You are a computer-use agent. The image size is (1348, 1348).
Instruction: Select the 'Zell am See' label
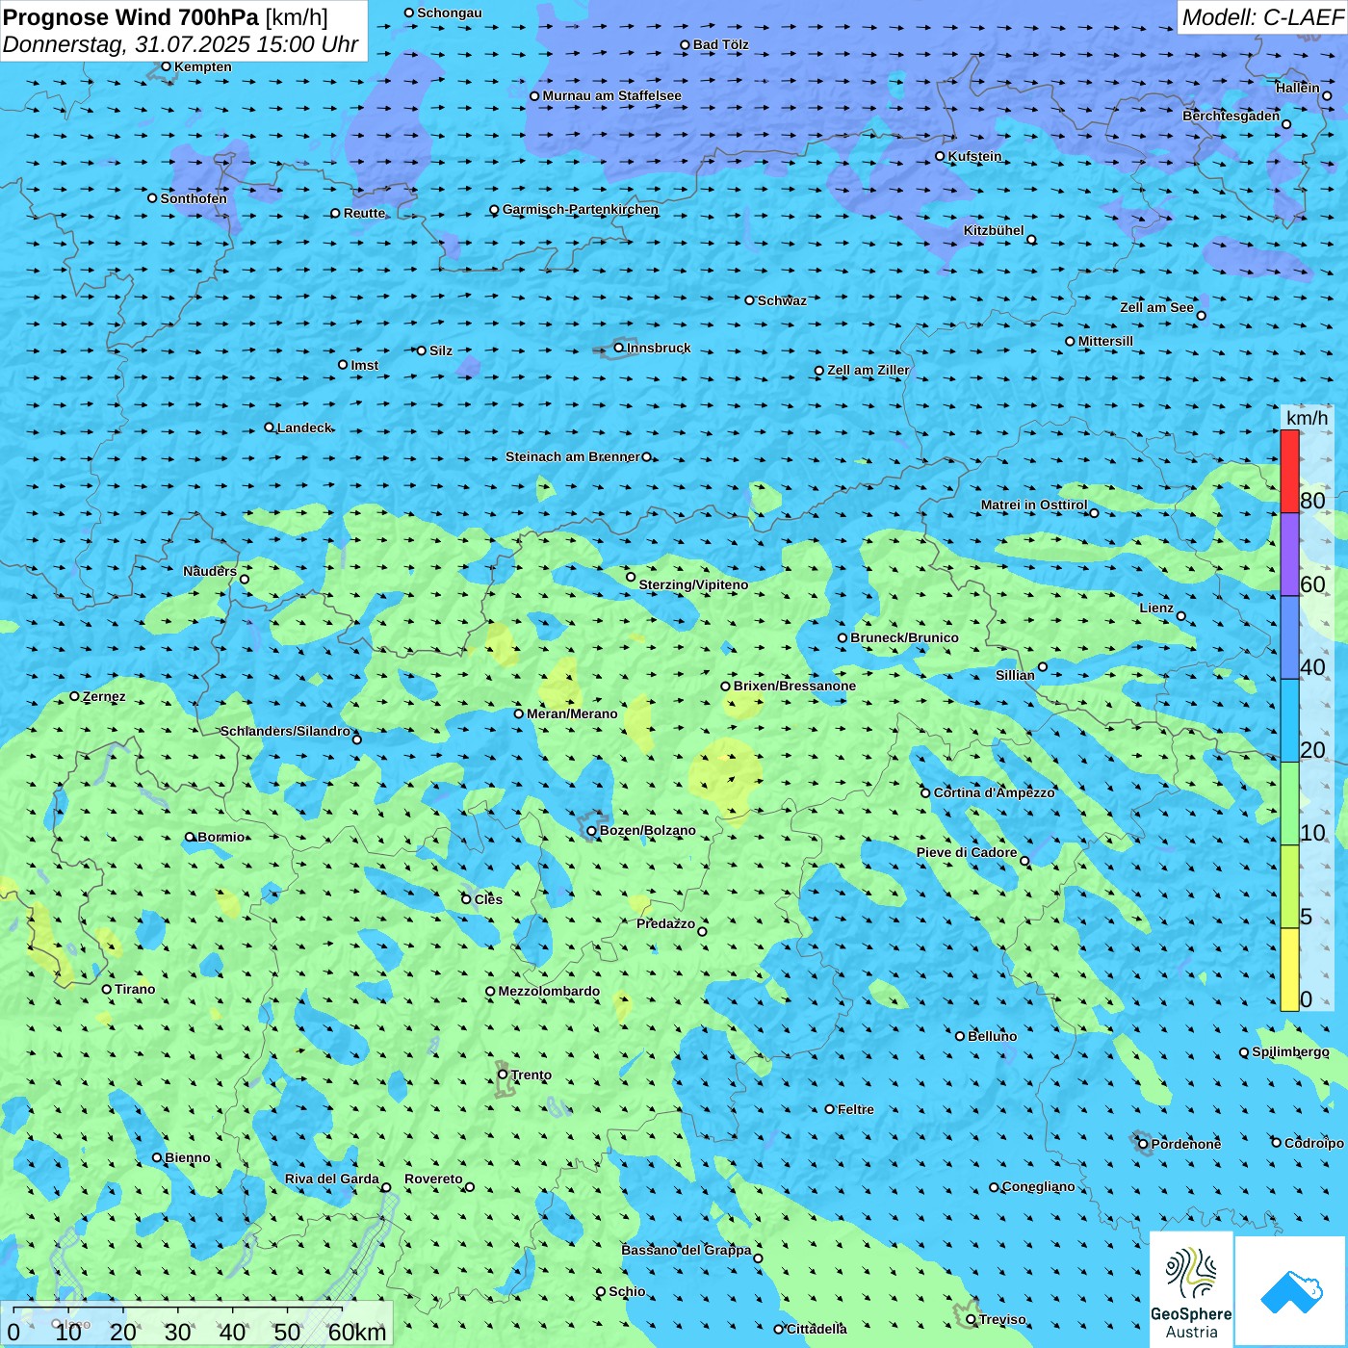pos(1156,307)
